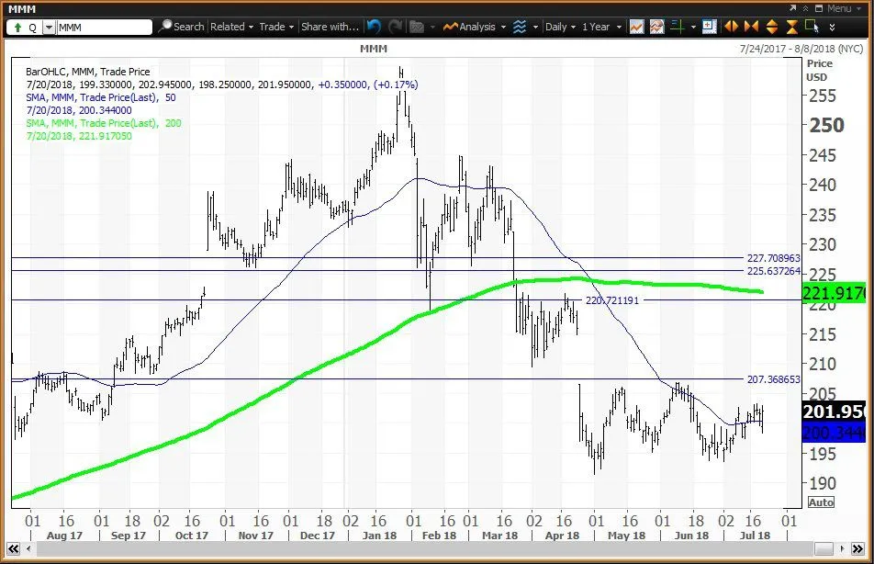Click the 221.917 green SMA price tag
The image size is (874, 564).
click(x=834, y=293)
